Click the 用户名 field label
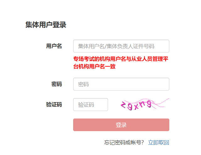Screen dimensions: 201x155 point(54,46)
